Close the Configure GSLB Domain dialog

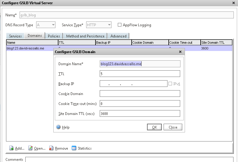pyautogui.click(x=180, y=52)
